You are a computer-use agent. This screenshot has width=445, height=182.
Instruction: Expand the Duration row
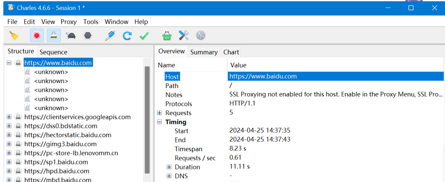(169, 167)
